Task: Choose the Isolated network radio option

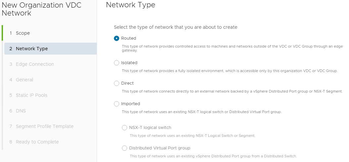Action: coord(117,63)
